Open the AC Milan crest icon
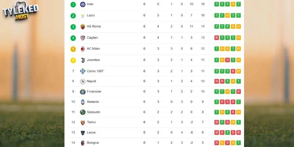The height and width of the screenshot is (147, 294). click(83, 49)
